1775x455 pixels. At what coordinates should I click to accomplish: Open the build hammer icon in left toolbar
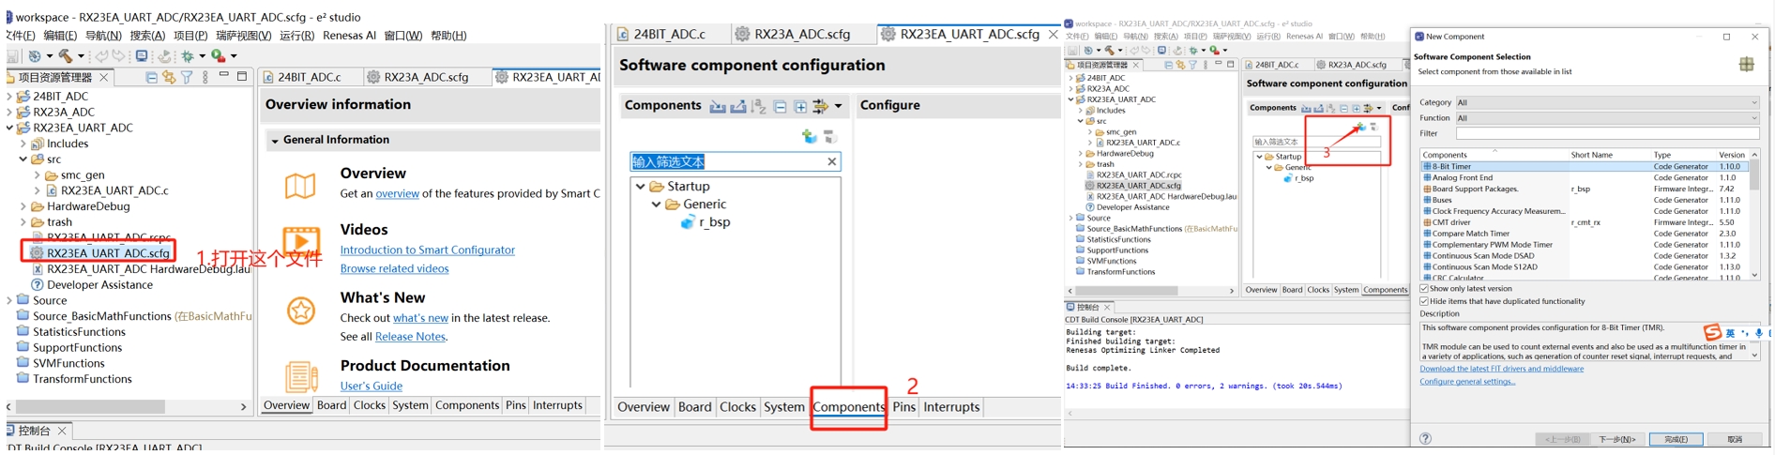coord(65,56)
